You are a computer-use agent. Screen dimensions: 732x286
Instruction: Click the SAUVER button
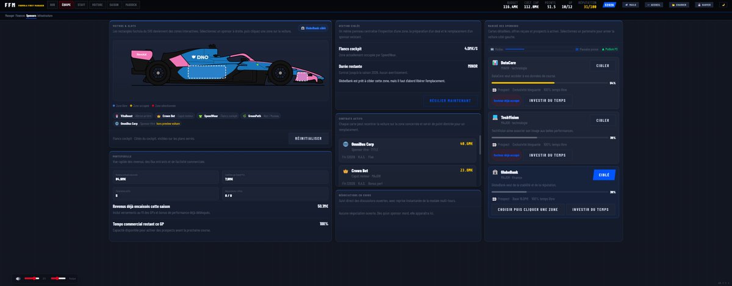pos(704,4)
